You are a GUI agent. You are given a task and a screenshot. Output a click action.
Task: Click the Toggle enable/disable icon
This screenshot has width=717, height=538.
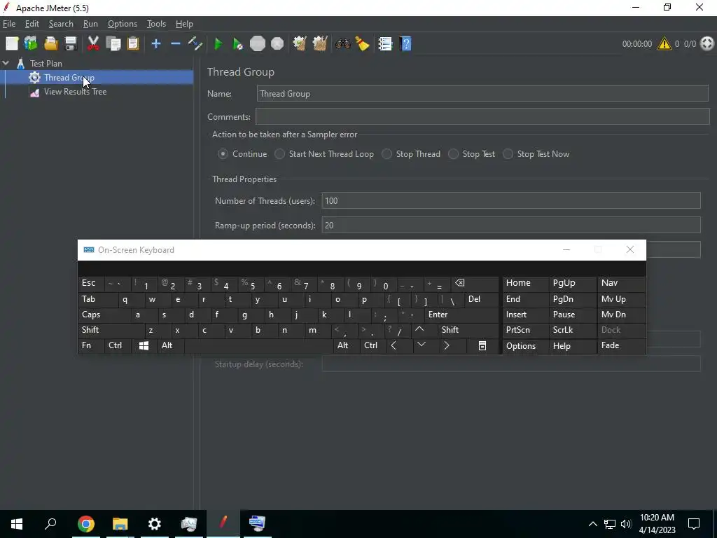point(195,44)
